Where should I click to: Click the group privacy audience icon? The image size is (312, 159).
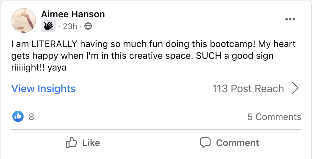[x=88, y=26]
